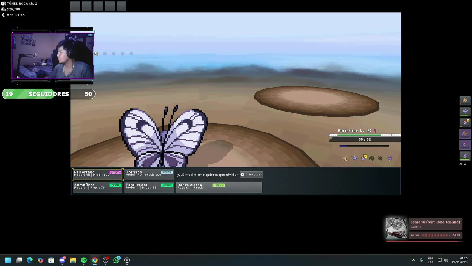
Task: Click Butterfree's blue experience bar
Action: point(364,146)
